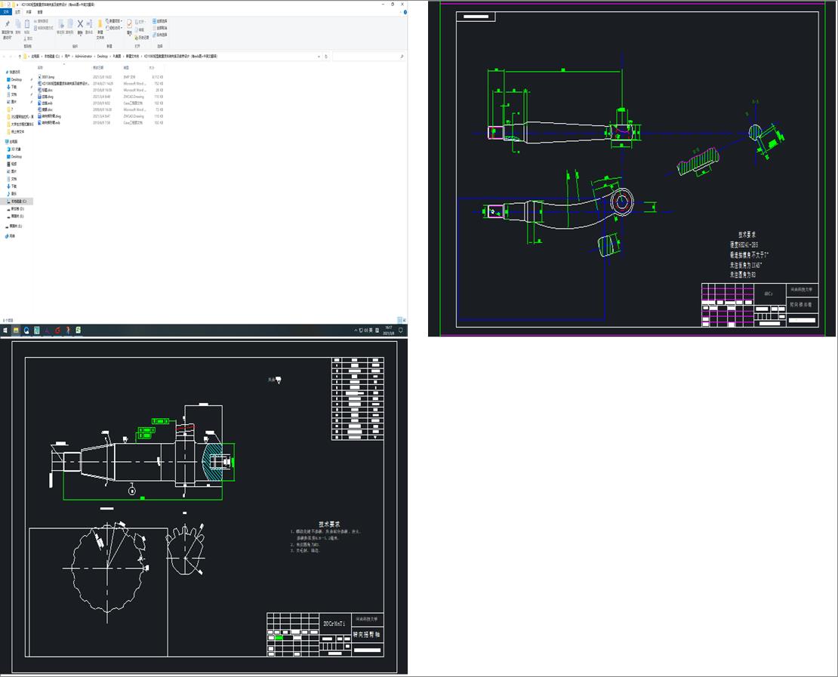Click the Refresh button beside the address bar
The image size is (838, 677).
coord(326,56)
